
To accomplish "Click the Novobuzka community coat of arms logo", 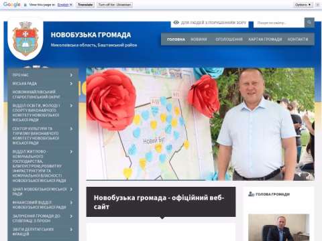I will point(25,39).
